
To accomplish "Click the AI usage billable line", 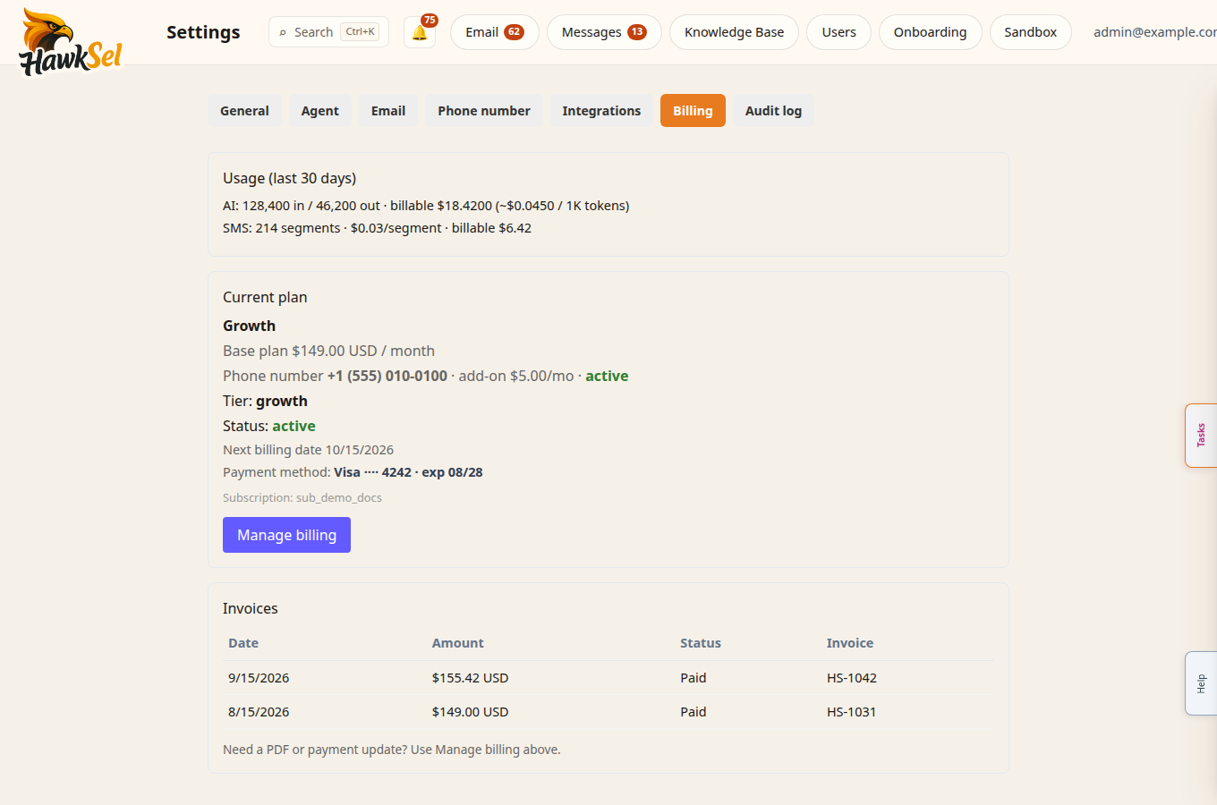I will coord(426,206).
